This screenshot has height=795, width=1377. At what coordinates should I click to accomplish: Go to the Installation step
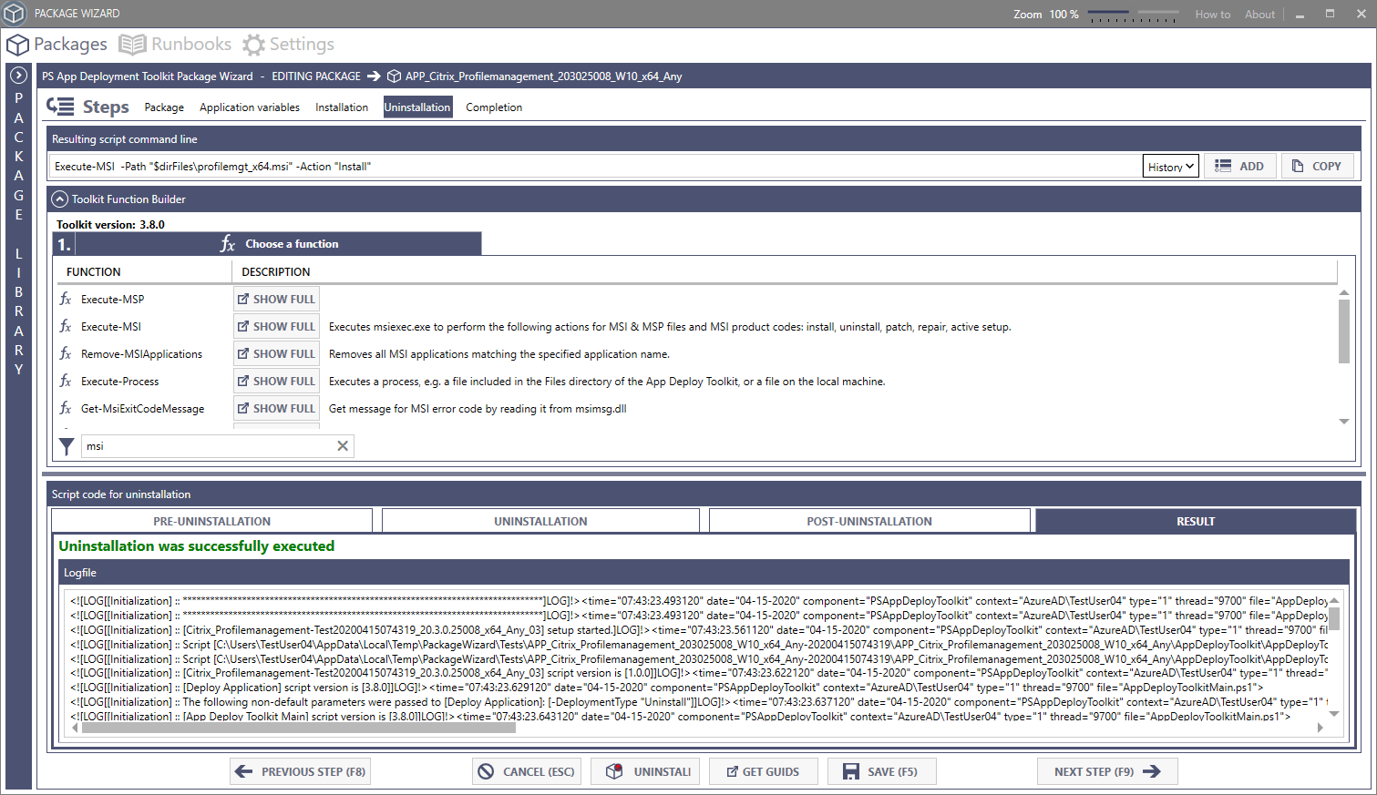point(342,107)
